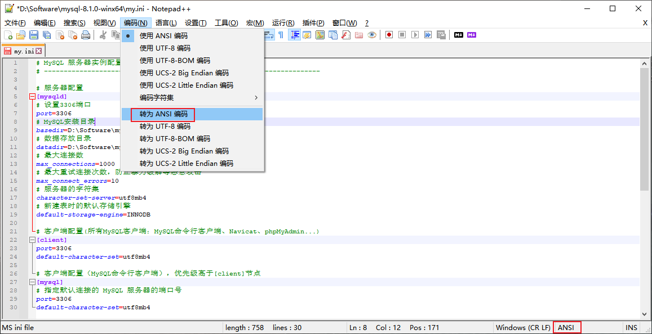652x334 pixels.
Task: Select the my.ini document tab
Action: (x=23, y=51)
